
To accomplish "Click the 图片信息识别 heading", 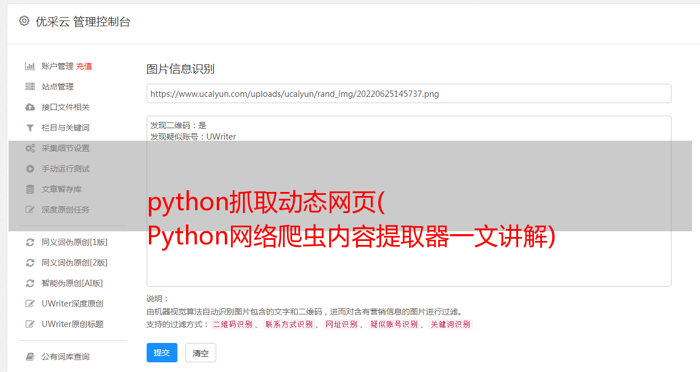I will click(180, 69).
